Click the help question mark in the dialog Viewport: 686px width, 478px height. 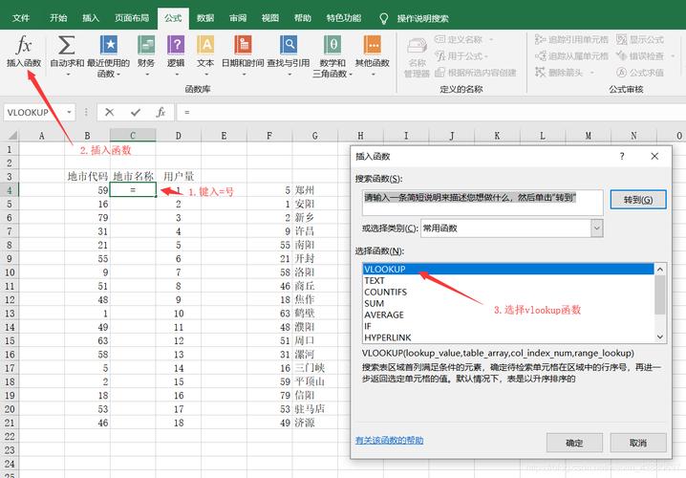[622, 156]
